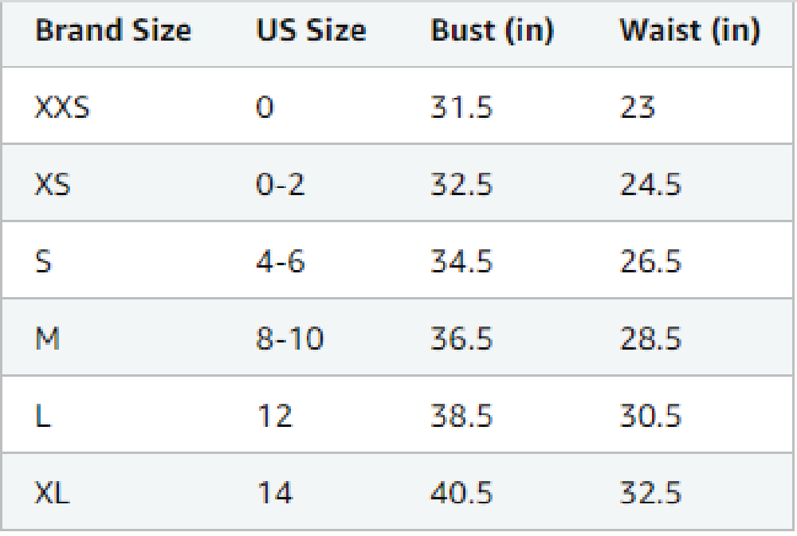The height and width of the screenshot is (536, 797).
Task: Click the Brand Size column header
Action: 113,31
